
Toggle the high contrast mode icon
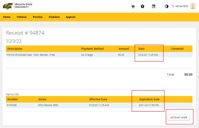click(166, 6)
